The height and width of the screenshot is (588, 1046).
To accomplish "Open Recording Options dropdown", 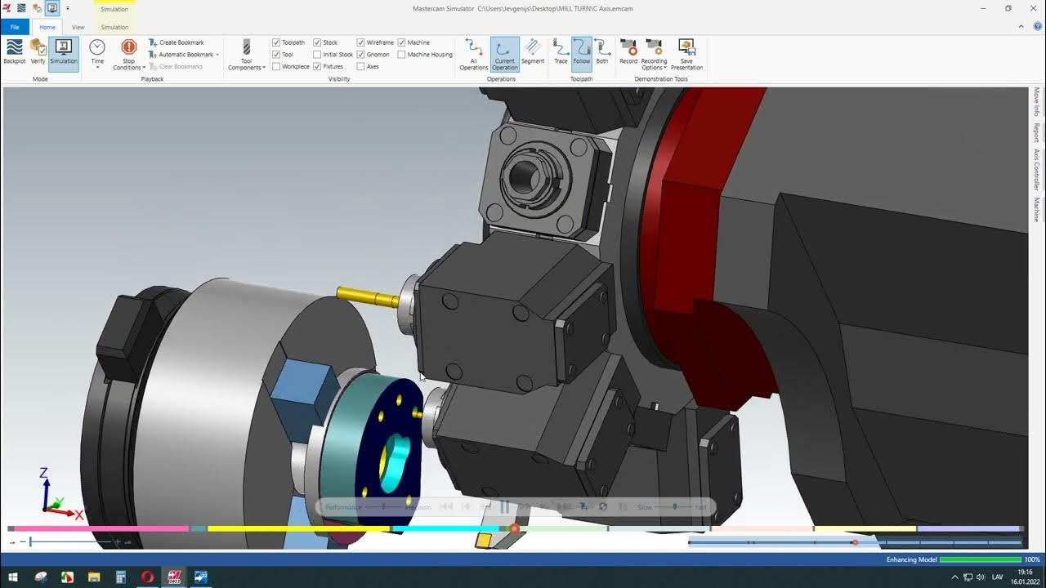I will point(654,54).
